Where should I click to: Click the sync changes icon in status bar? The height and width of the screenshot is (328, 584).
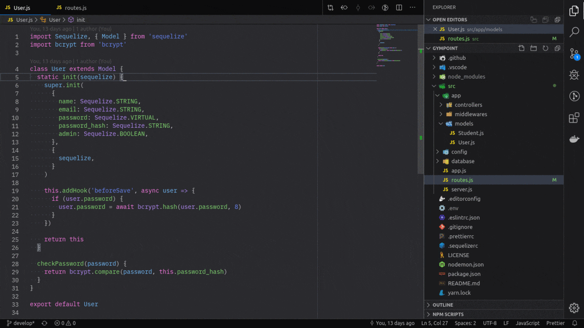(x=45, y=323)
